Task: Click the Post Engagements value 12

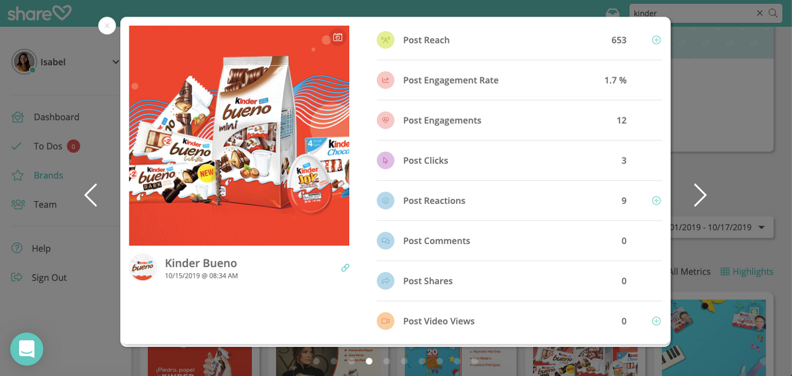Action: [x=621, y=121]
